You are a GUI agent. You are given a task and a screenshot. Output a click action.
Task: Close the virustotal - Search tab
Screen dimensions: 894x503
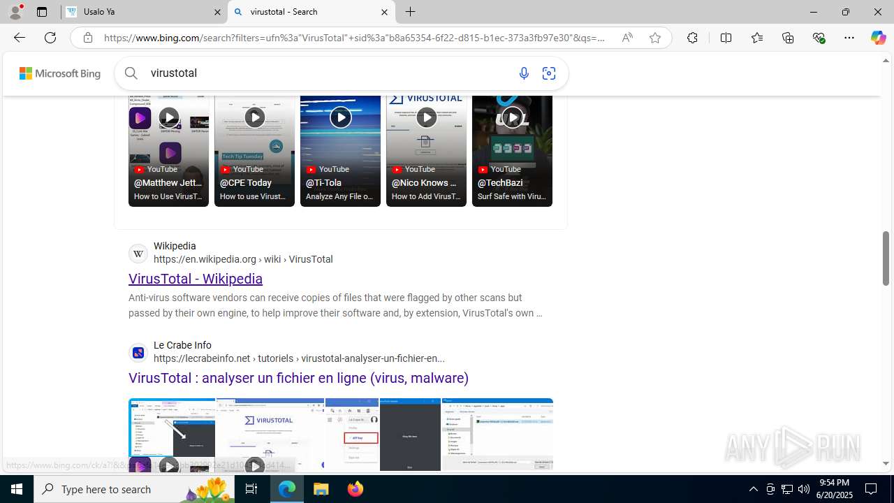[384, 12]
